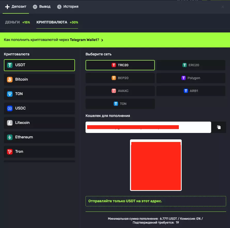Choose the ERC20 network
The height and width of the screenshot is (228, 230).
pos(191,65)
